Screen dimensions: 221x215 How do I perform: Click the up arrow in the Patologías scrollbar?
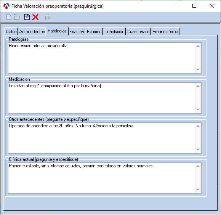pos(198,46)
